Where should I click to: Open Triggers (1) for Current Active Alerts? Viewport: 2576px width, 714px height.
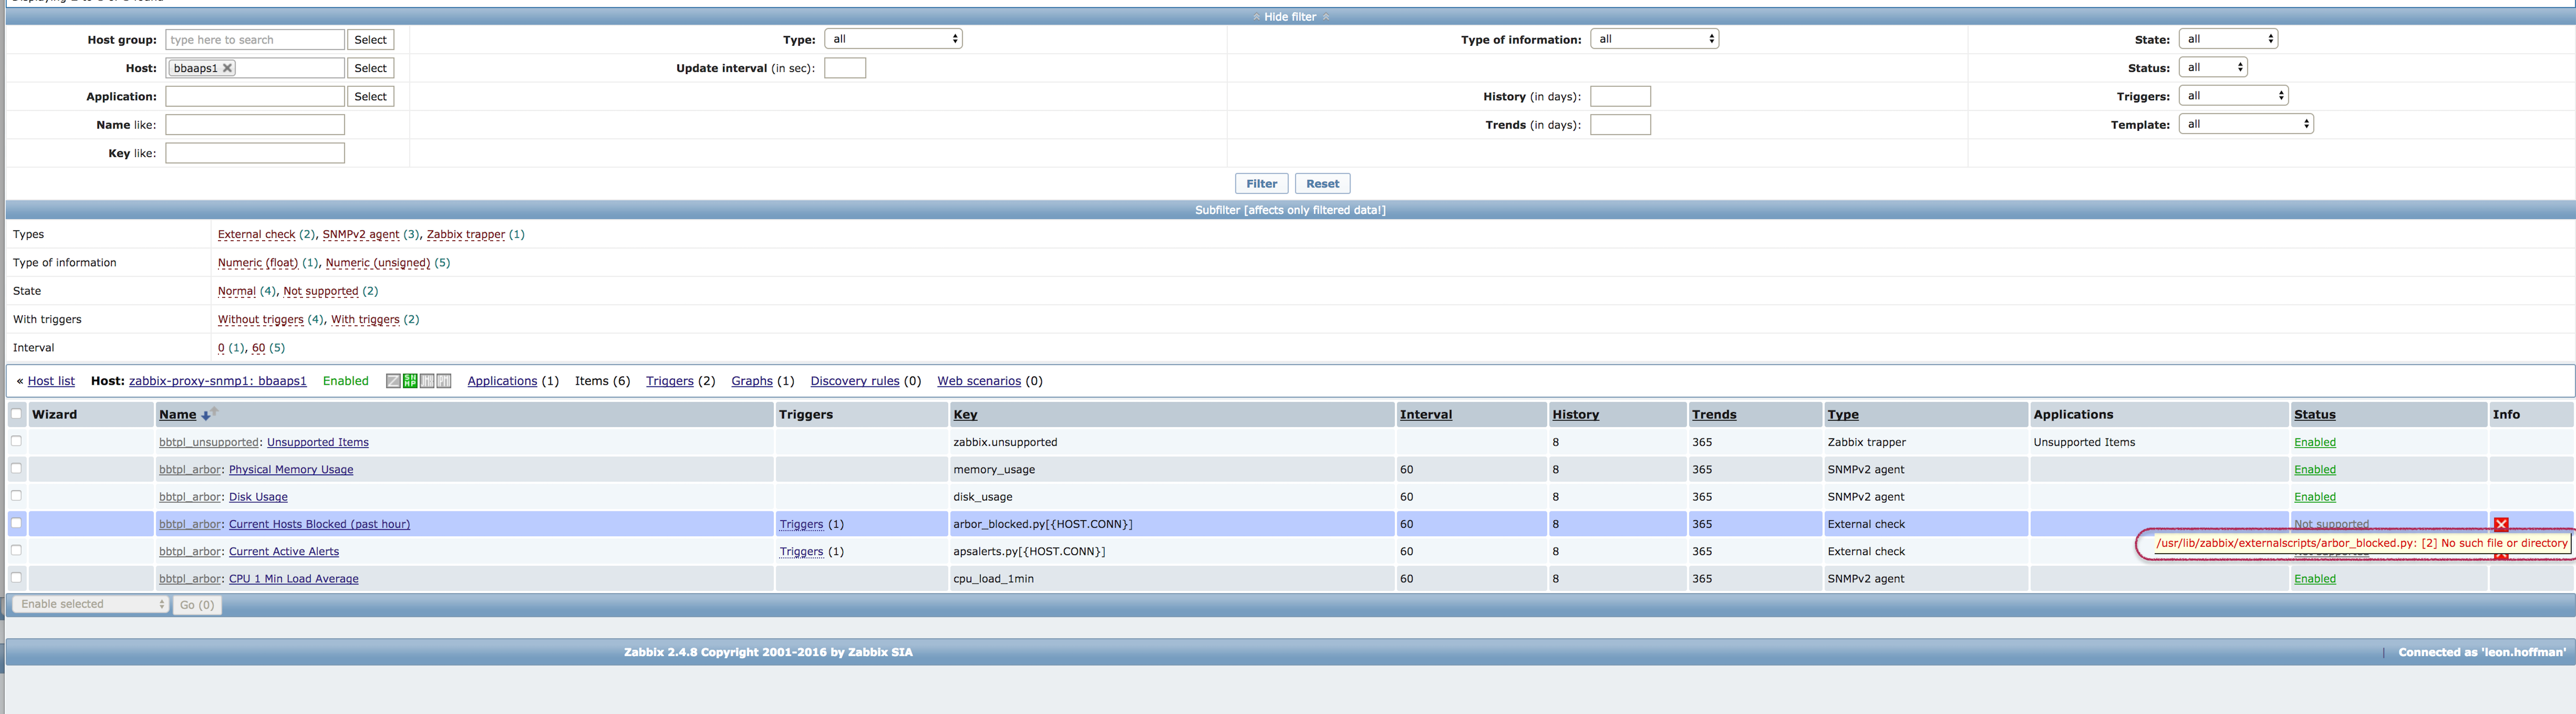pos(801,552)
